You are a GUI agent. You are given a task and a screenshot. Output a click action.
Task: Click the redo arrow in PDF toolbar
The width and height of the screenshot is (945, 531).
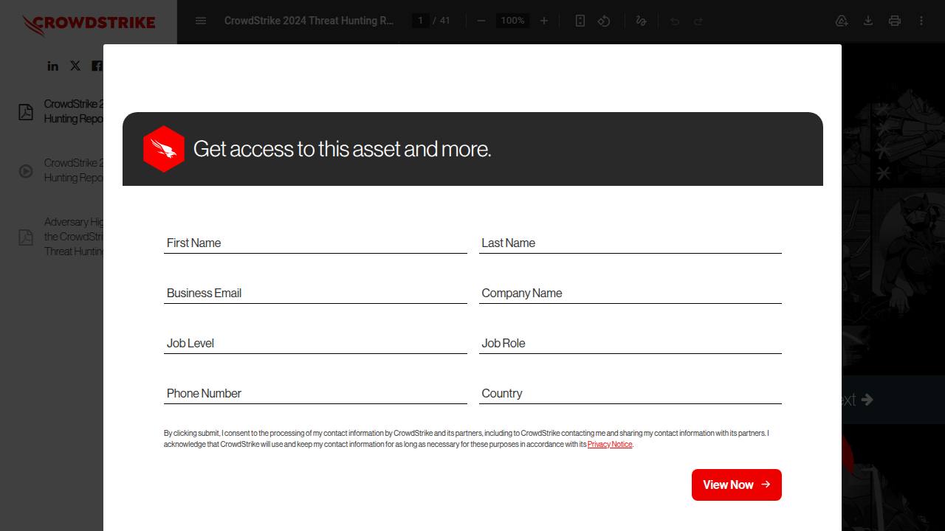click(x=698, y=21)
